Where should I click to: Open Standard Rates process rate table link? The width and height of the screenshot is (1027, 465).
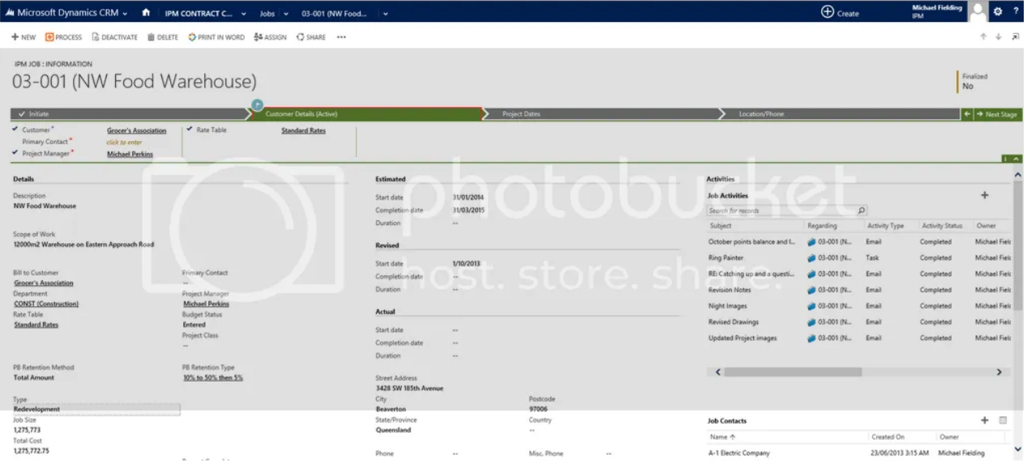pyautogui.click(x=303, y=130)
